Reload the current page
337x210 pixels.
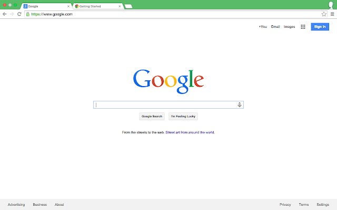tap(19, 14)
